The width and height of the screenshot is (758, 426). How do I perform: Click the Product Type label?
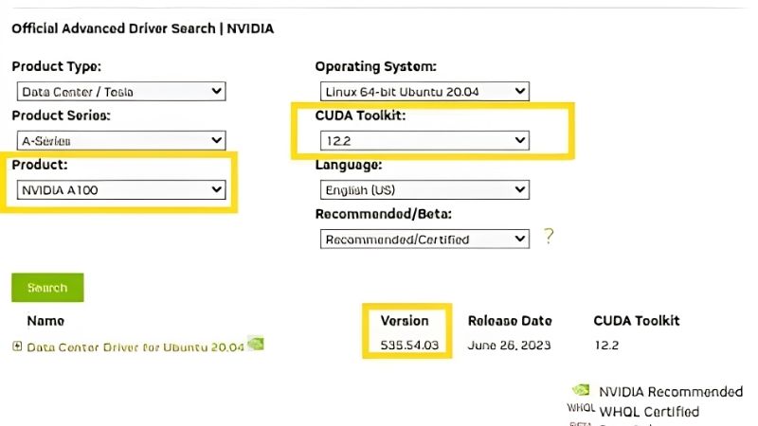pyautogui.click(x=57, y=66)
